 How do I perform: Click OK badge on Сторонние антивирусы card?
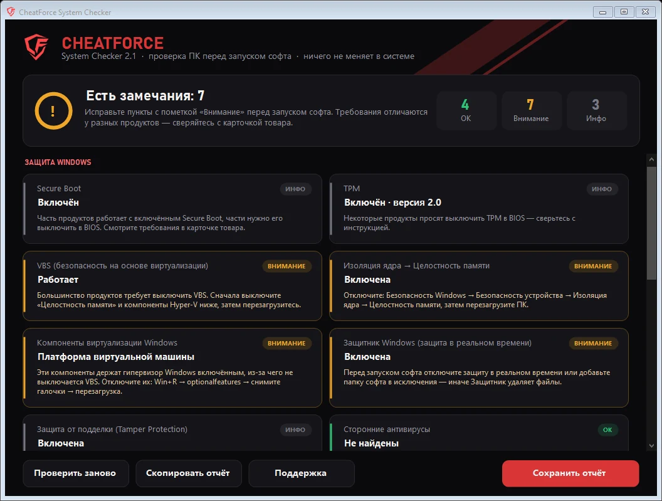(x=607, y=430)
